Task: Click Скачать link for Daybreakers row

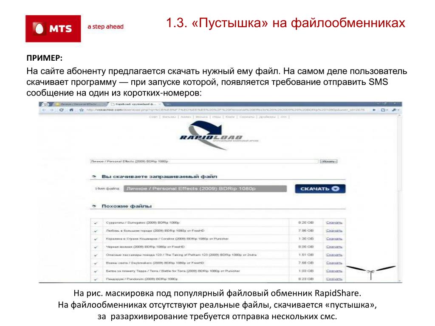Action: click(x=334, y=263)
